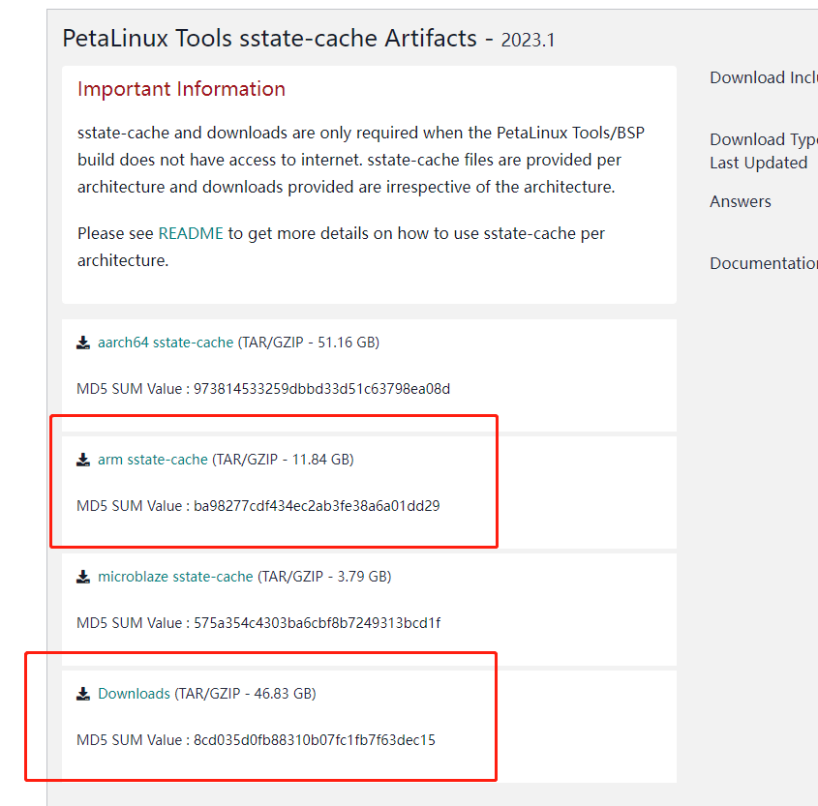Click the MD5 value ba98277cdf434ec2ab3fe38a6a01dd29
This screenshot has height=806, width=818.
click(317, 506)
